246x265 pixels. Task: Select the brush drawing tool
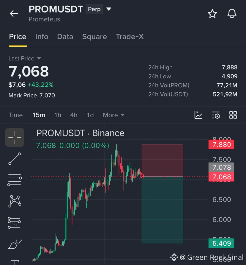tap(15, 244)
